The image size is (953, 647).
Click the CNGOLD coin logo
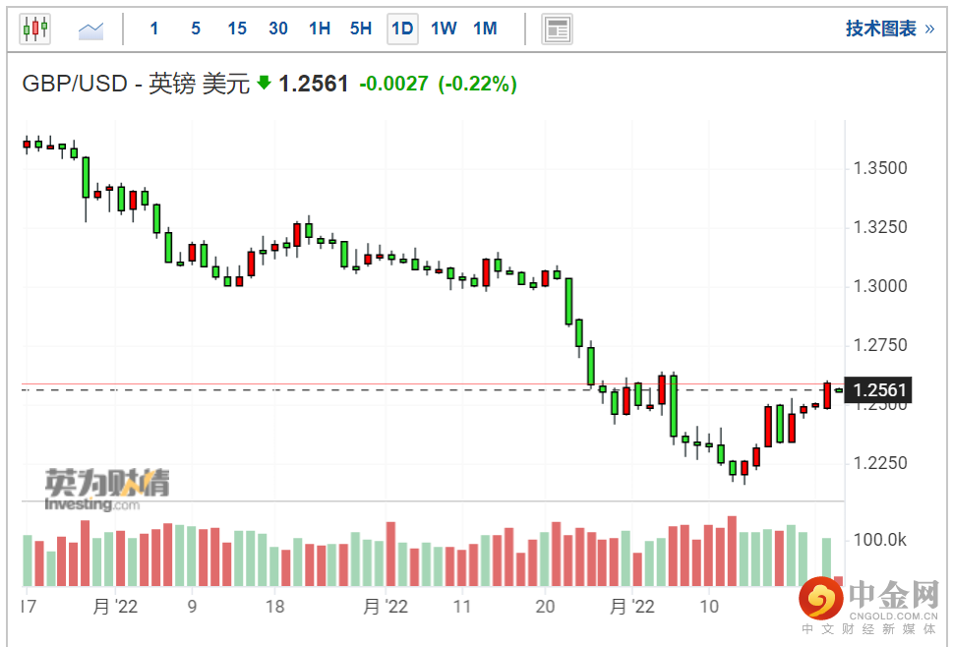tap(818, 597)
